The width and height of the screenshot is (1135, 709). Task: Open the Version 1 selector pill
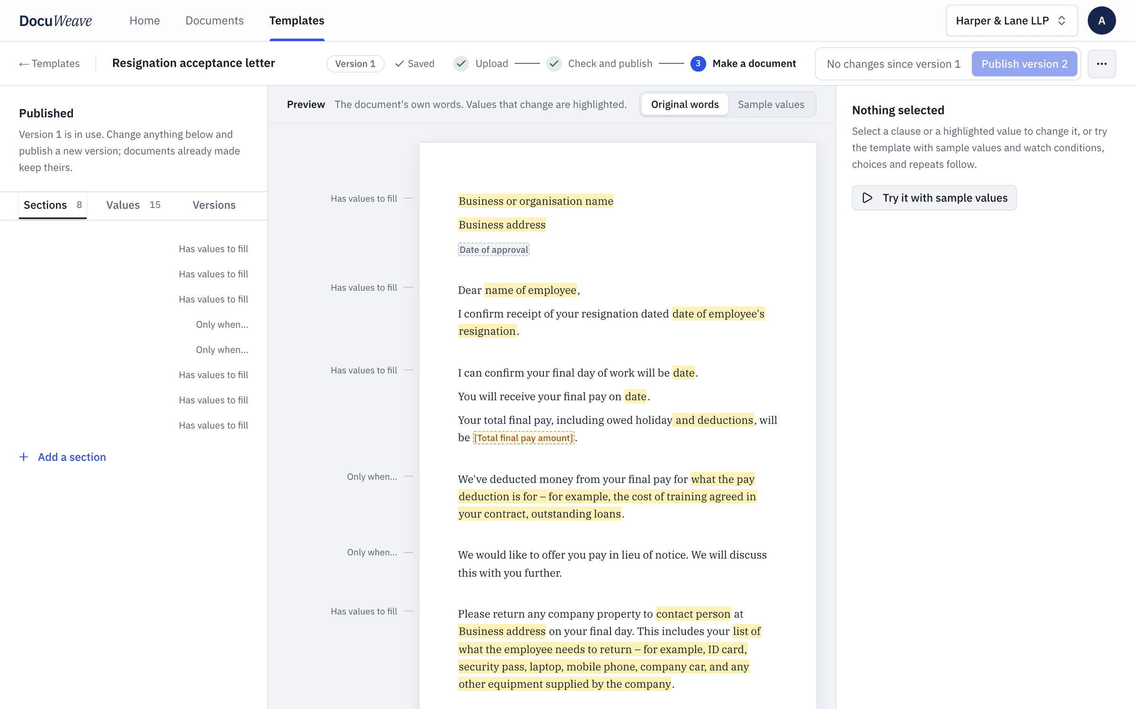(x=355, y=64)
